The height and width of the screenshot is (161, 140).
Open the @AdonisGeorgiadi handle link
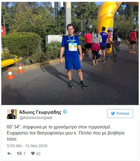tap(36, 118)
